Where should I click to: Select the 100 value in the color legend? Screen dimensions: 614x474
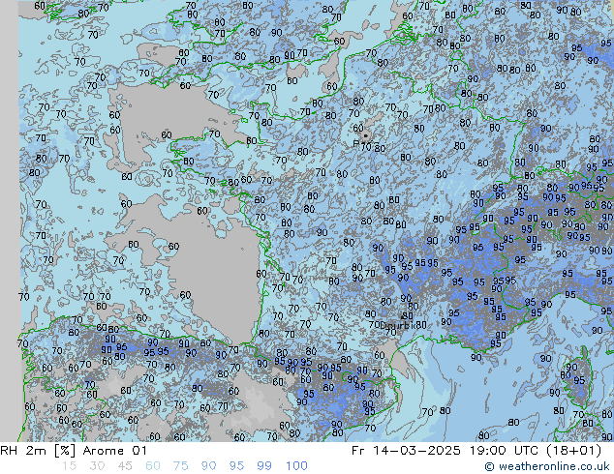296,466
